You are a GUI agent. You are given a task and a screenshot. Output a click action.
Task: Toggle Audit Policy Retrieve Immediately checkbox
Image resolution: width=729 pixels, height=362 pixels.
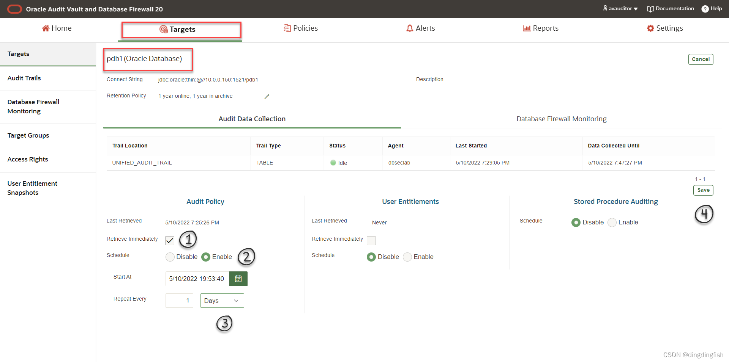170,240
